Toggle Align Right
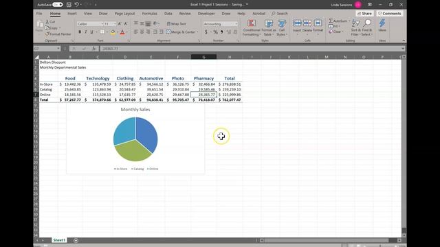The image size is (440, 247). (148, 32)
